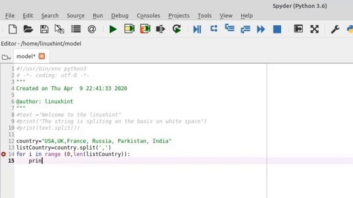
Task: Click the Run until function returns icon
Action: point(245,29)
